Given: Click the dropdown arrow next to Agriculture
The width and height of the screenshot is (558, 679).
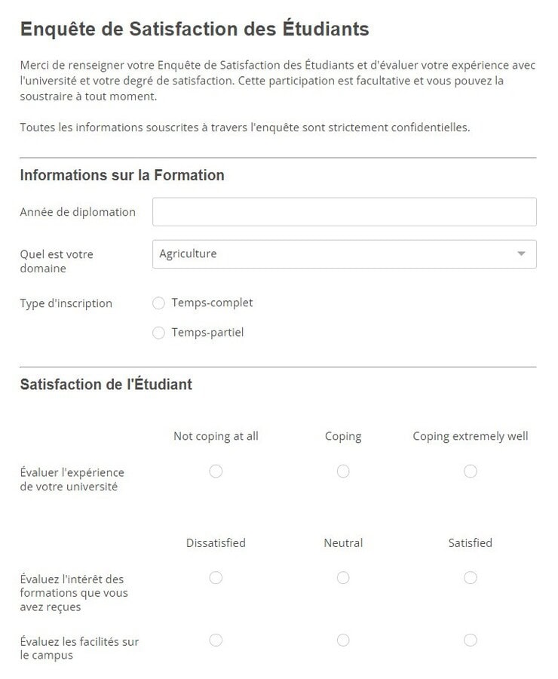Looking at the screenshot, I should (x=521, y=254).
